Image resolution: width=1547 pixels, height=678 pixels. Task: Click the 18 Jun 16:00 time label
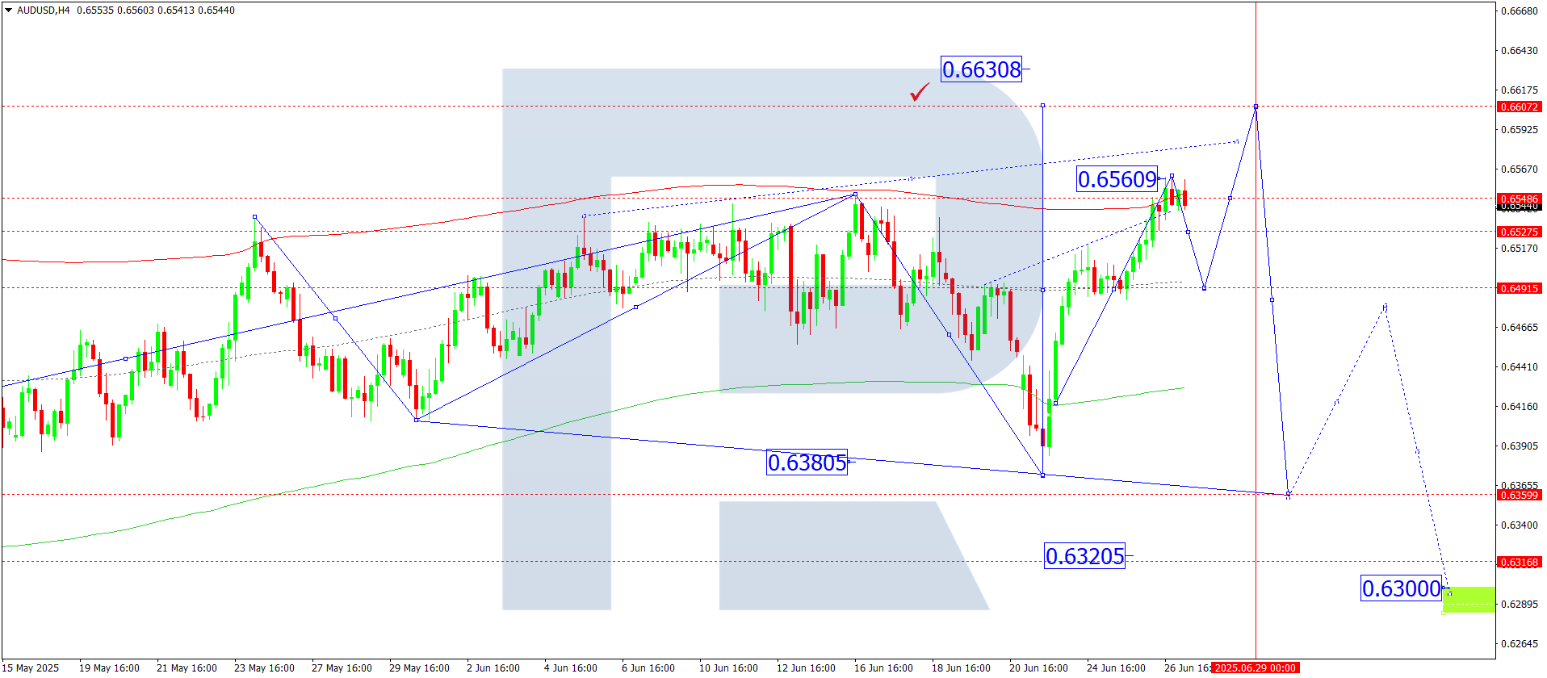coord(961,668)
